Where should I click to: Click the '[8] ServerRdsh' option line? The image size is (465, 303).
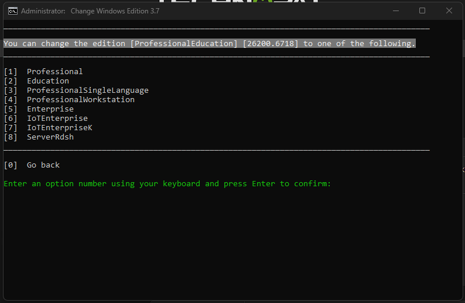(x=39, y=137)
